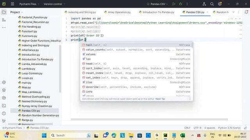The image size is (250, 140).
Task: Close the Pandas CSV.py tab
Action: click(207, 12)
